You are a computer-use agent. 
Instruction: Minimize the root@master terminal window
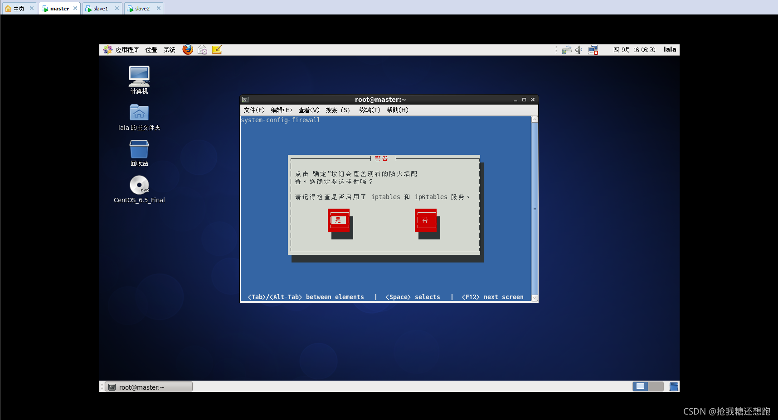(x=515, y=100)
